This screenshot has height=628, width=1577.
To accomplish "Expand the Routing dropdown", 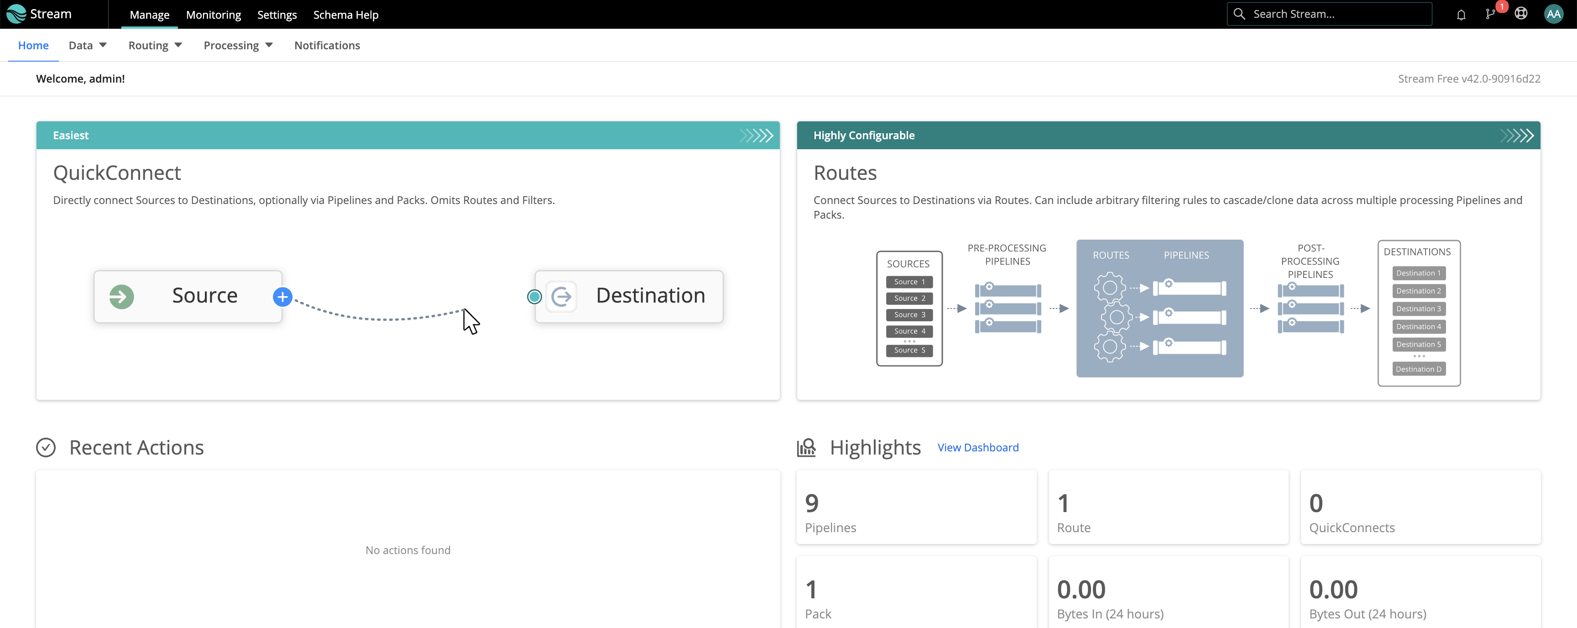I will click(154, 45).
